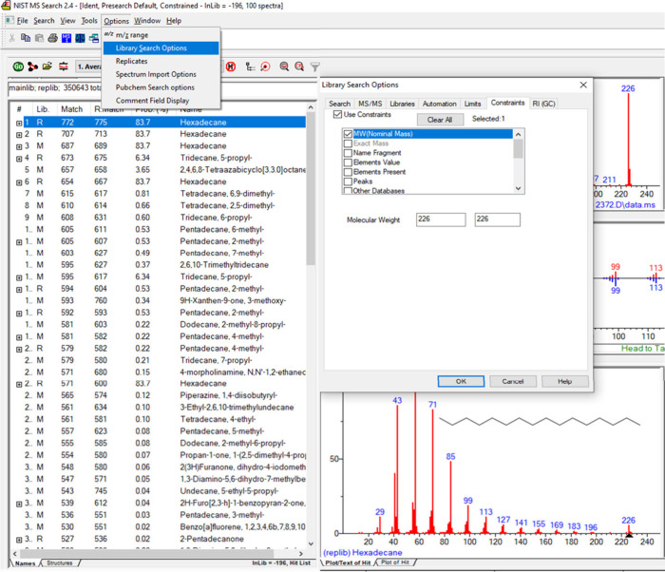Expand the 2H-Furo[2,3-h]-1-benzopyran-2-one hit row
The width and height of the screenshot is (665, 572).
point(19,505)
